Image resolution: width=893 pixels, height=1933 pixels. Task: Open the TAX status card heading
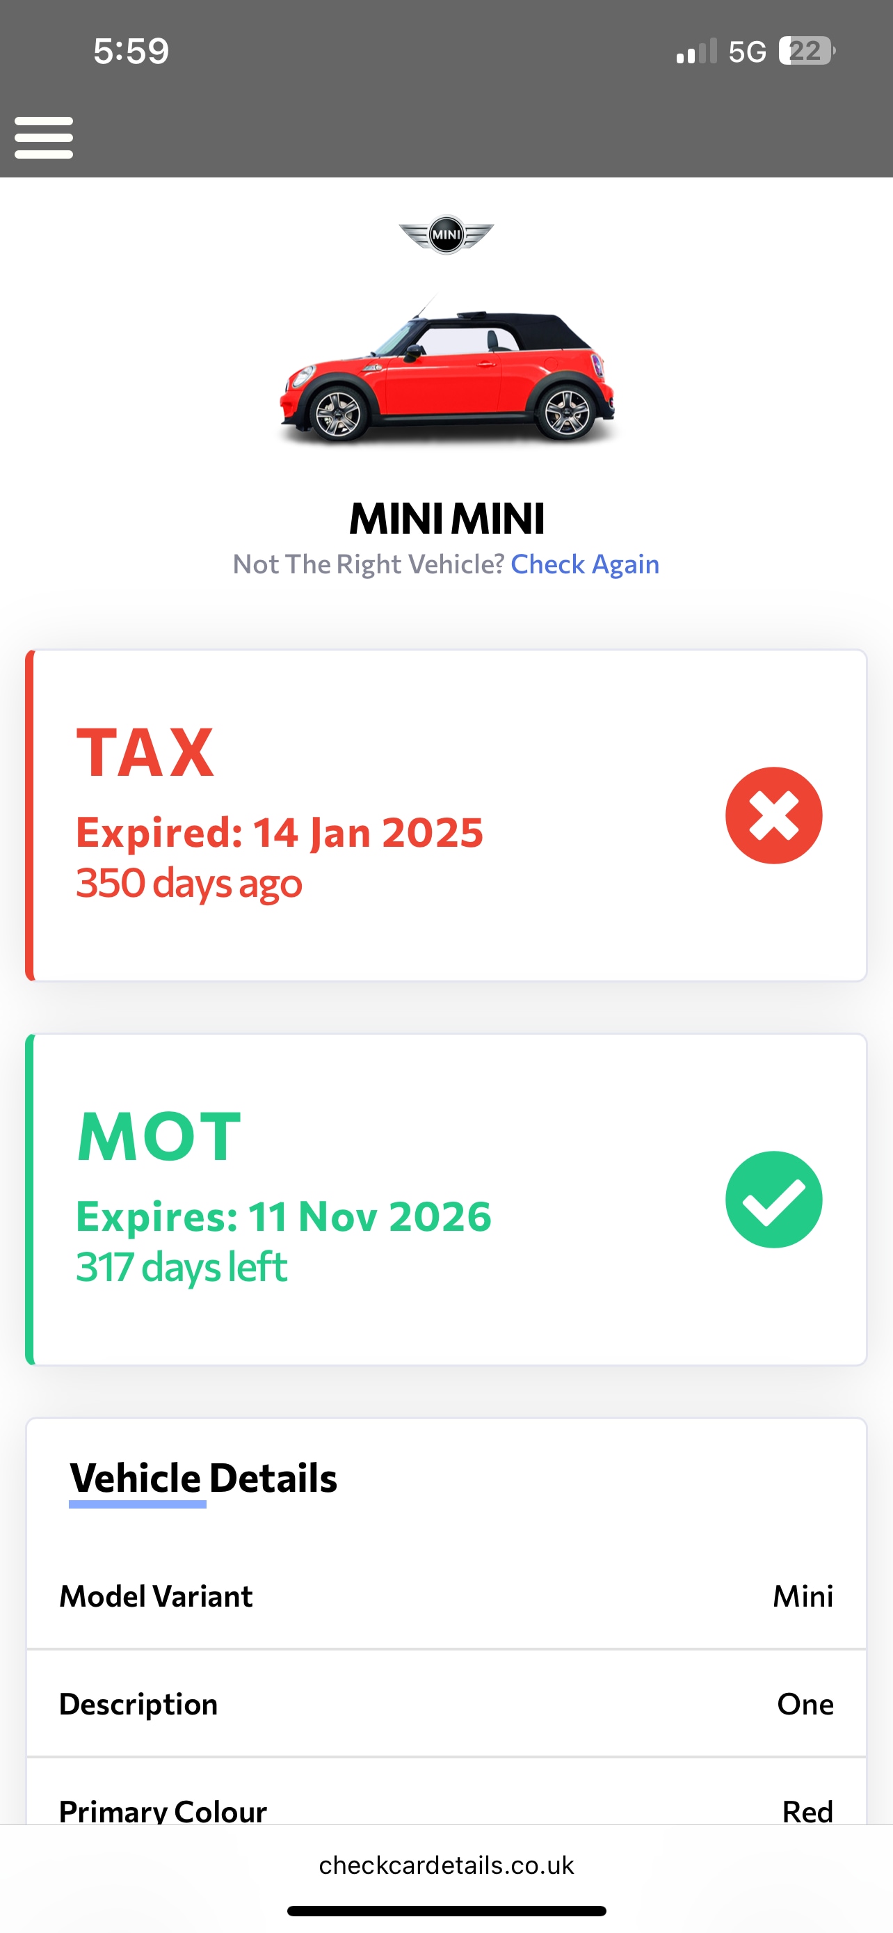pos(145,753)
